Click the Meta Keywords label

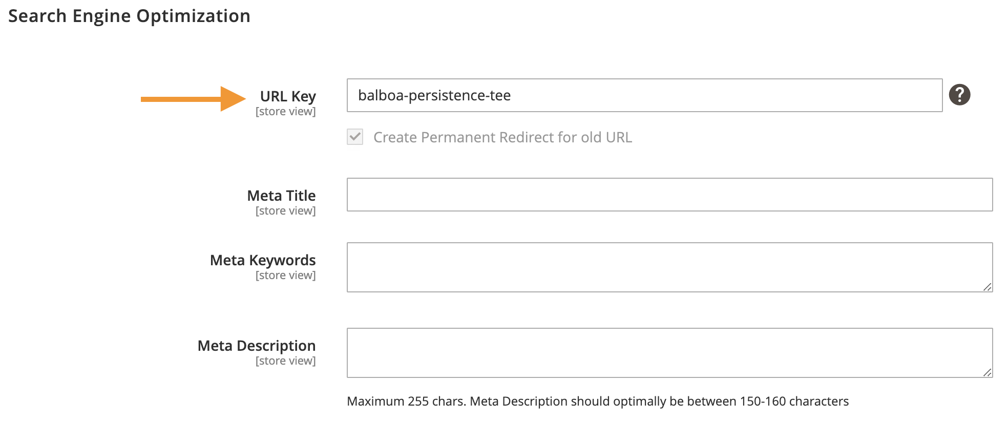[262, 260]
